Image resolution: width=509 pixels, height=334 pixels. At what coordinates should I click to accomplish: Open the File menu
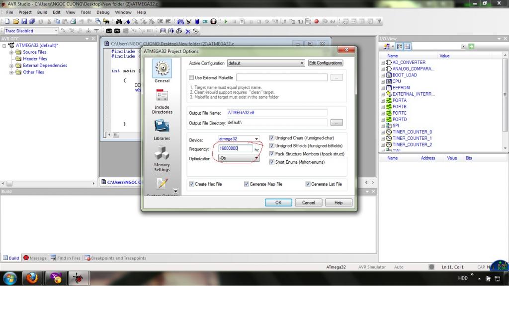[x=10, y=12]
